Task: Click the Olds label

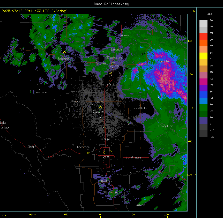Action: point(100,102)
